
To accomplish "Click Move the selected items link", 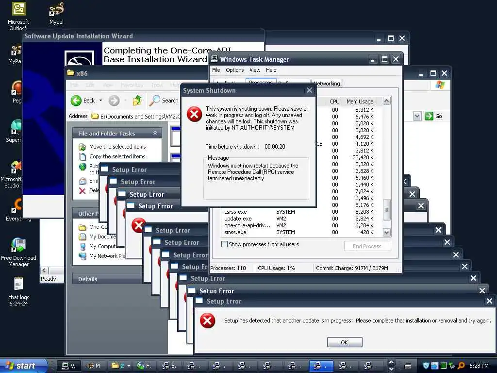I will (117, 147).
